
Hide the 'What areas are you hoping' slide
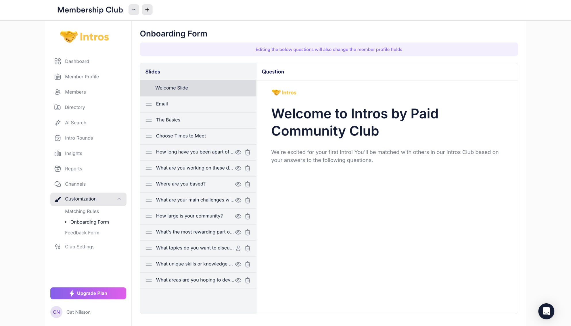[x=238, y=280]
